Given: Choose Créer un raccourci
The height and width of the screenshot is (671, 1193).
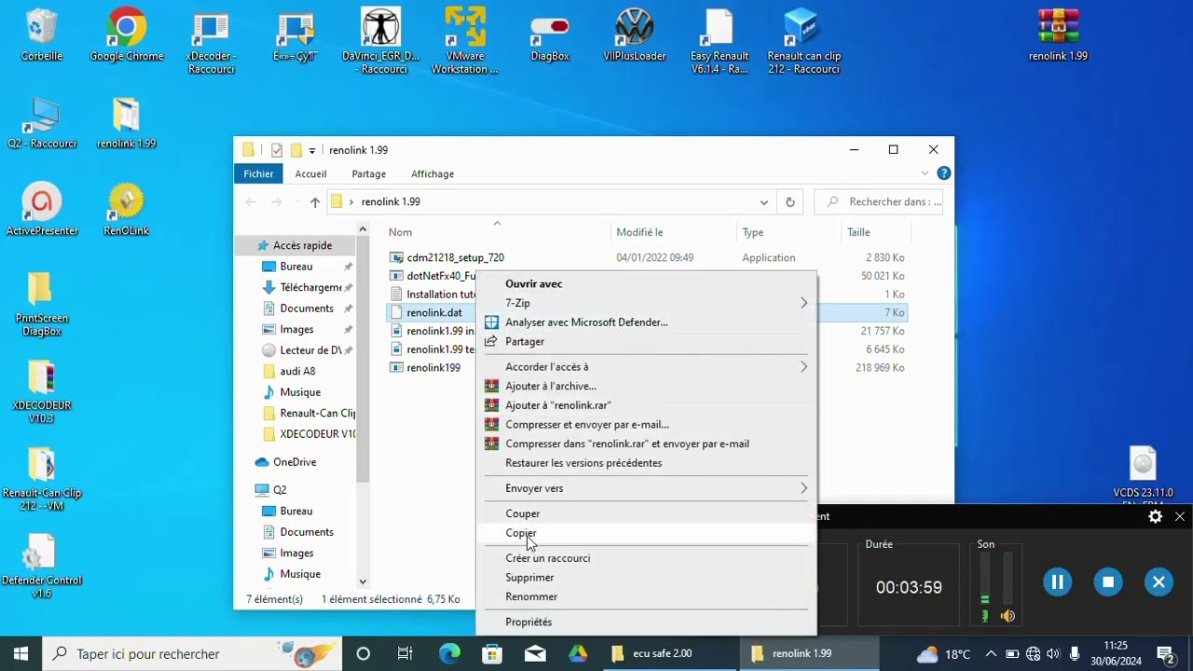Looking at the screenshot, I should pos(645,557).
